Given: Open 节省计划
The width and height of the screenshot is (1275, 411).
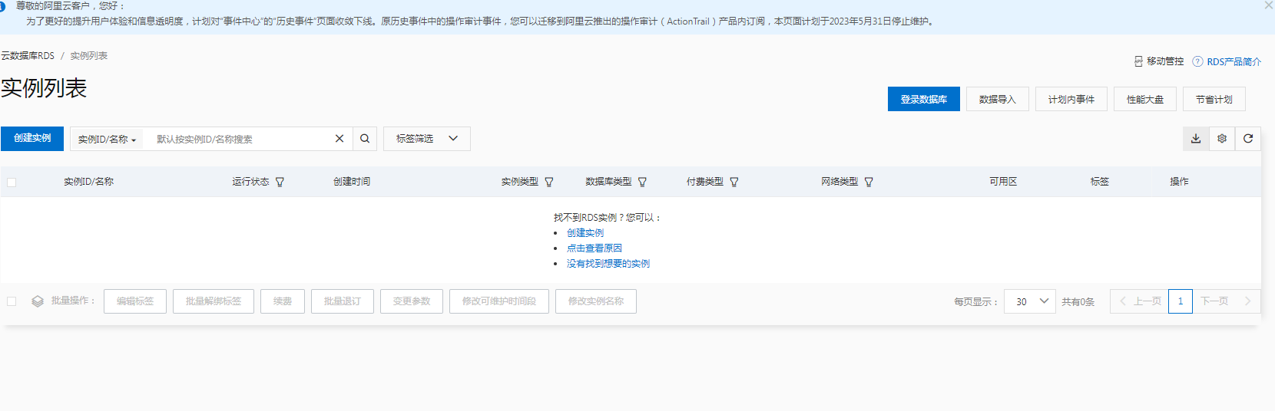Looking at the screenshot, I should (1214, 99).
